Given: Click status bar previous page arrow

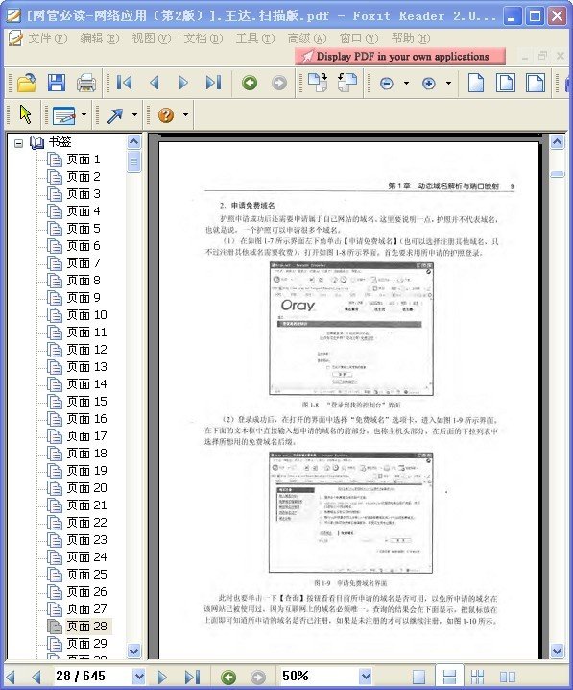Looking at the screenshot, I should click(36, 677).
